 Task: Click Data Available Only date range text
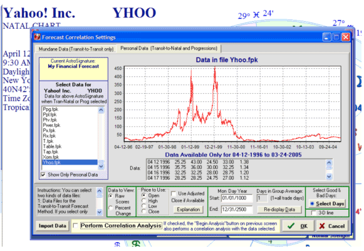click(x=233, y=155)
